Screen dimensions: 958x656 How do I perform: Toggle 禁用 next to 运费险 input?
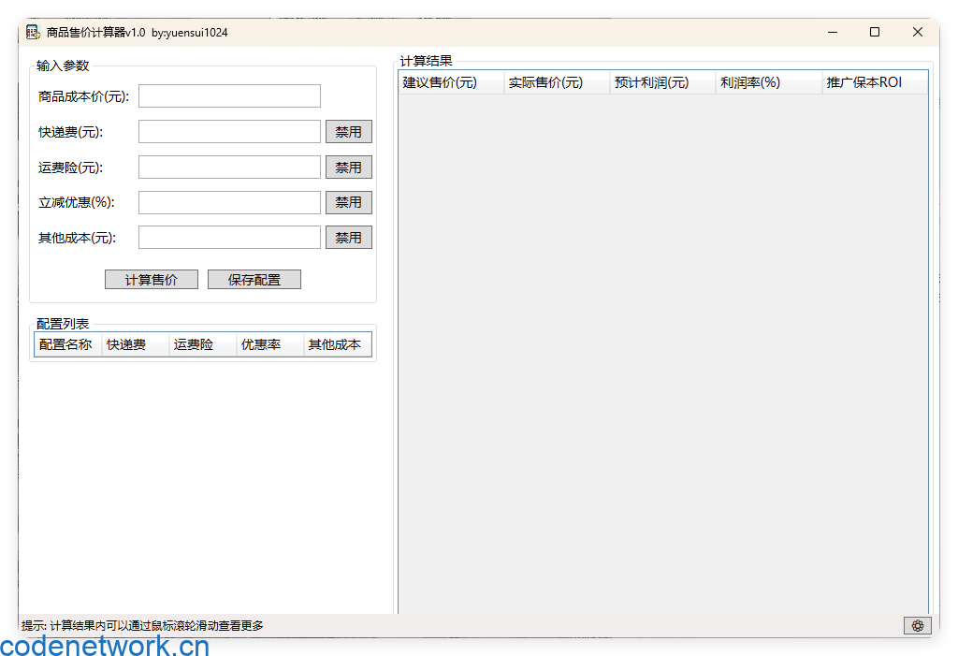[x=348, y=167]
